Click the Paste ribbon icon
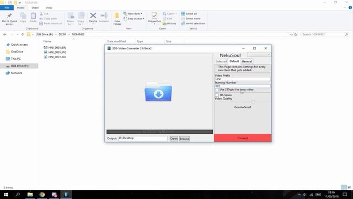The width and height of the screenshot is (353, 199). pyautogui.click(x=33, y=16)
